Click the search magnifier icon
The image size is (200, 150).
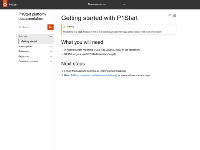pyautogui.click(x=20, y=27)
